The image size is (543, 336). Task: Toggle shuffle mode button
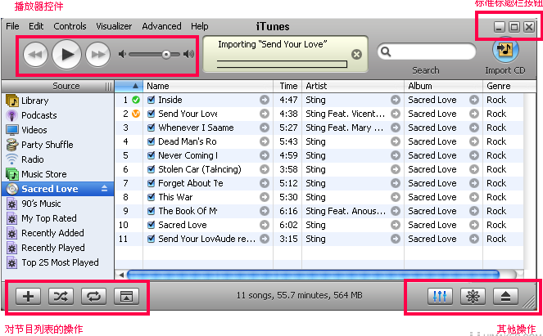pyautogui.click(x=61, y=297)
